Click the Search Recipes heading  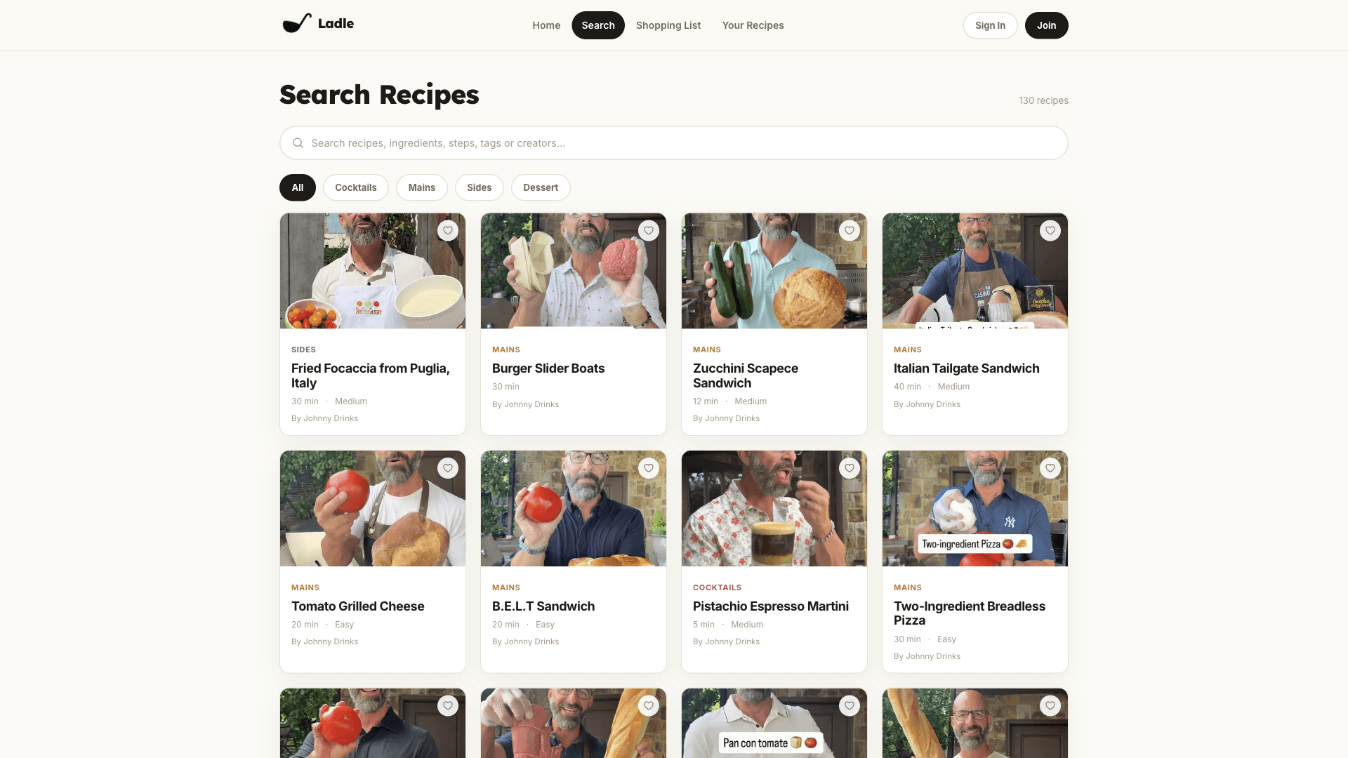click(x=379, y=95)
